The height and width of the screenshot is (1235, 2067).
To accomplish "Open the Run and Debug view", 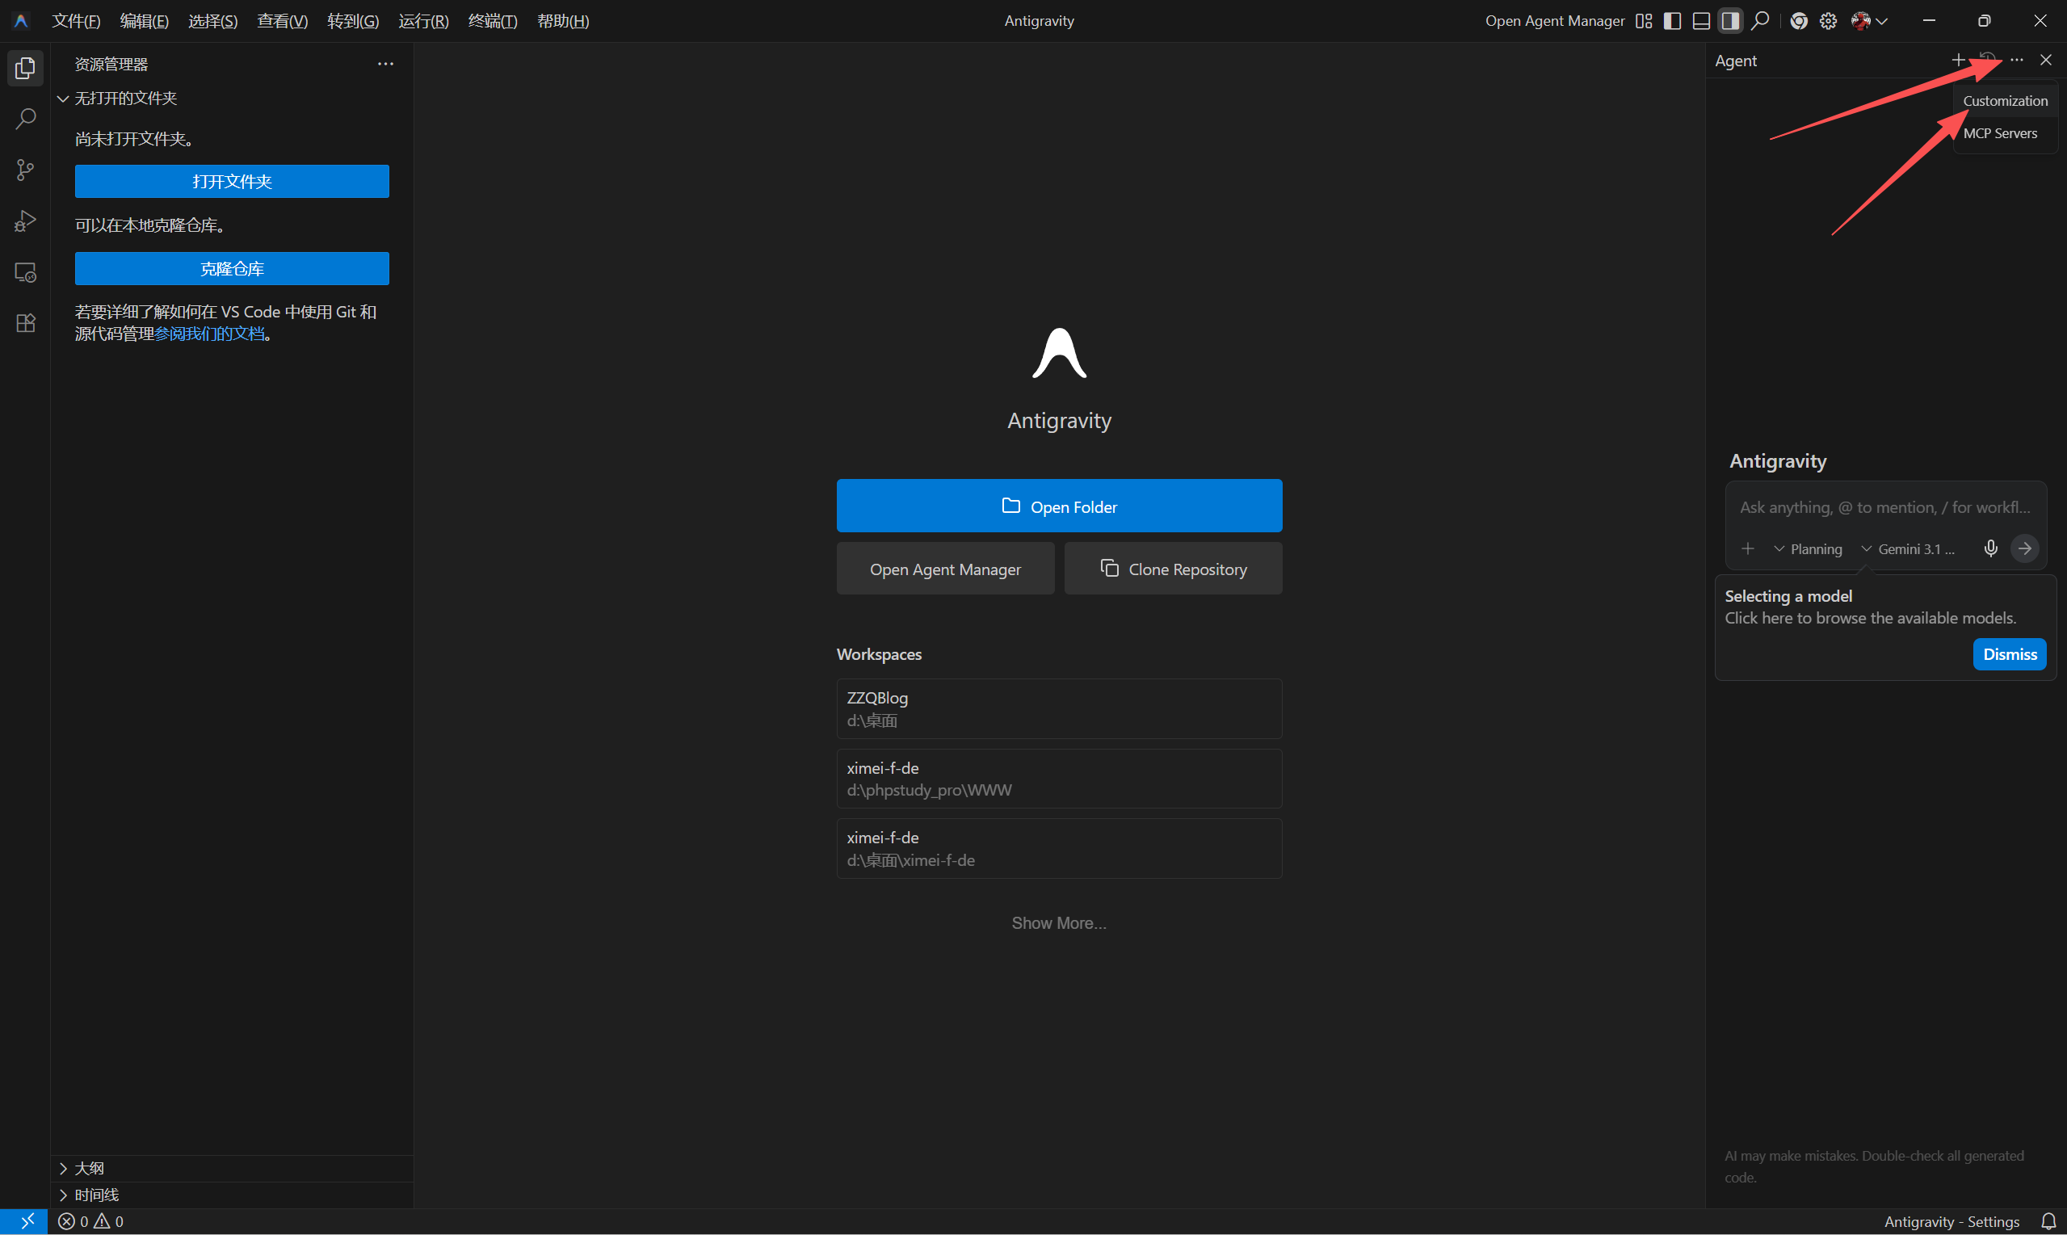I will click(x=25, y=221).
